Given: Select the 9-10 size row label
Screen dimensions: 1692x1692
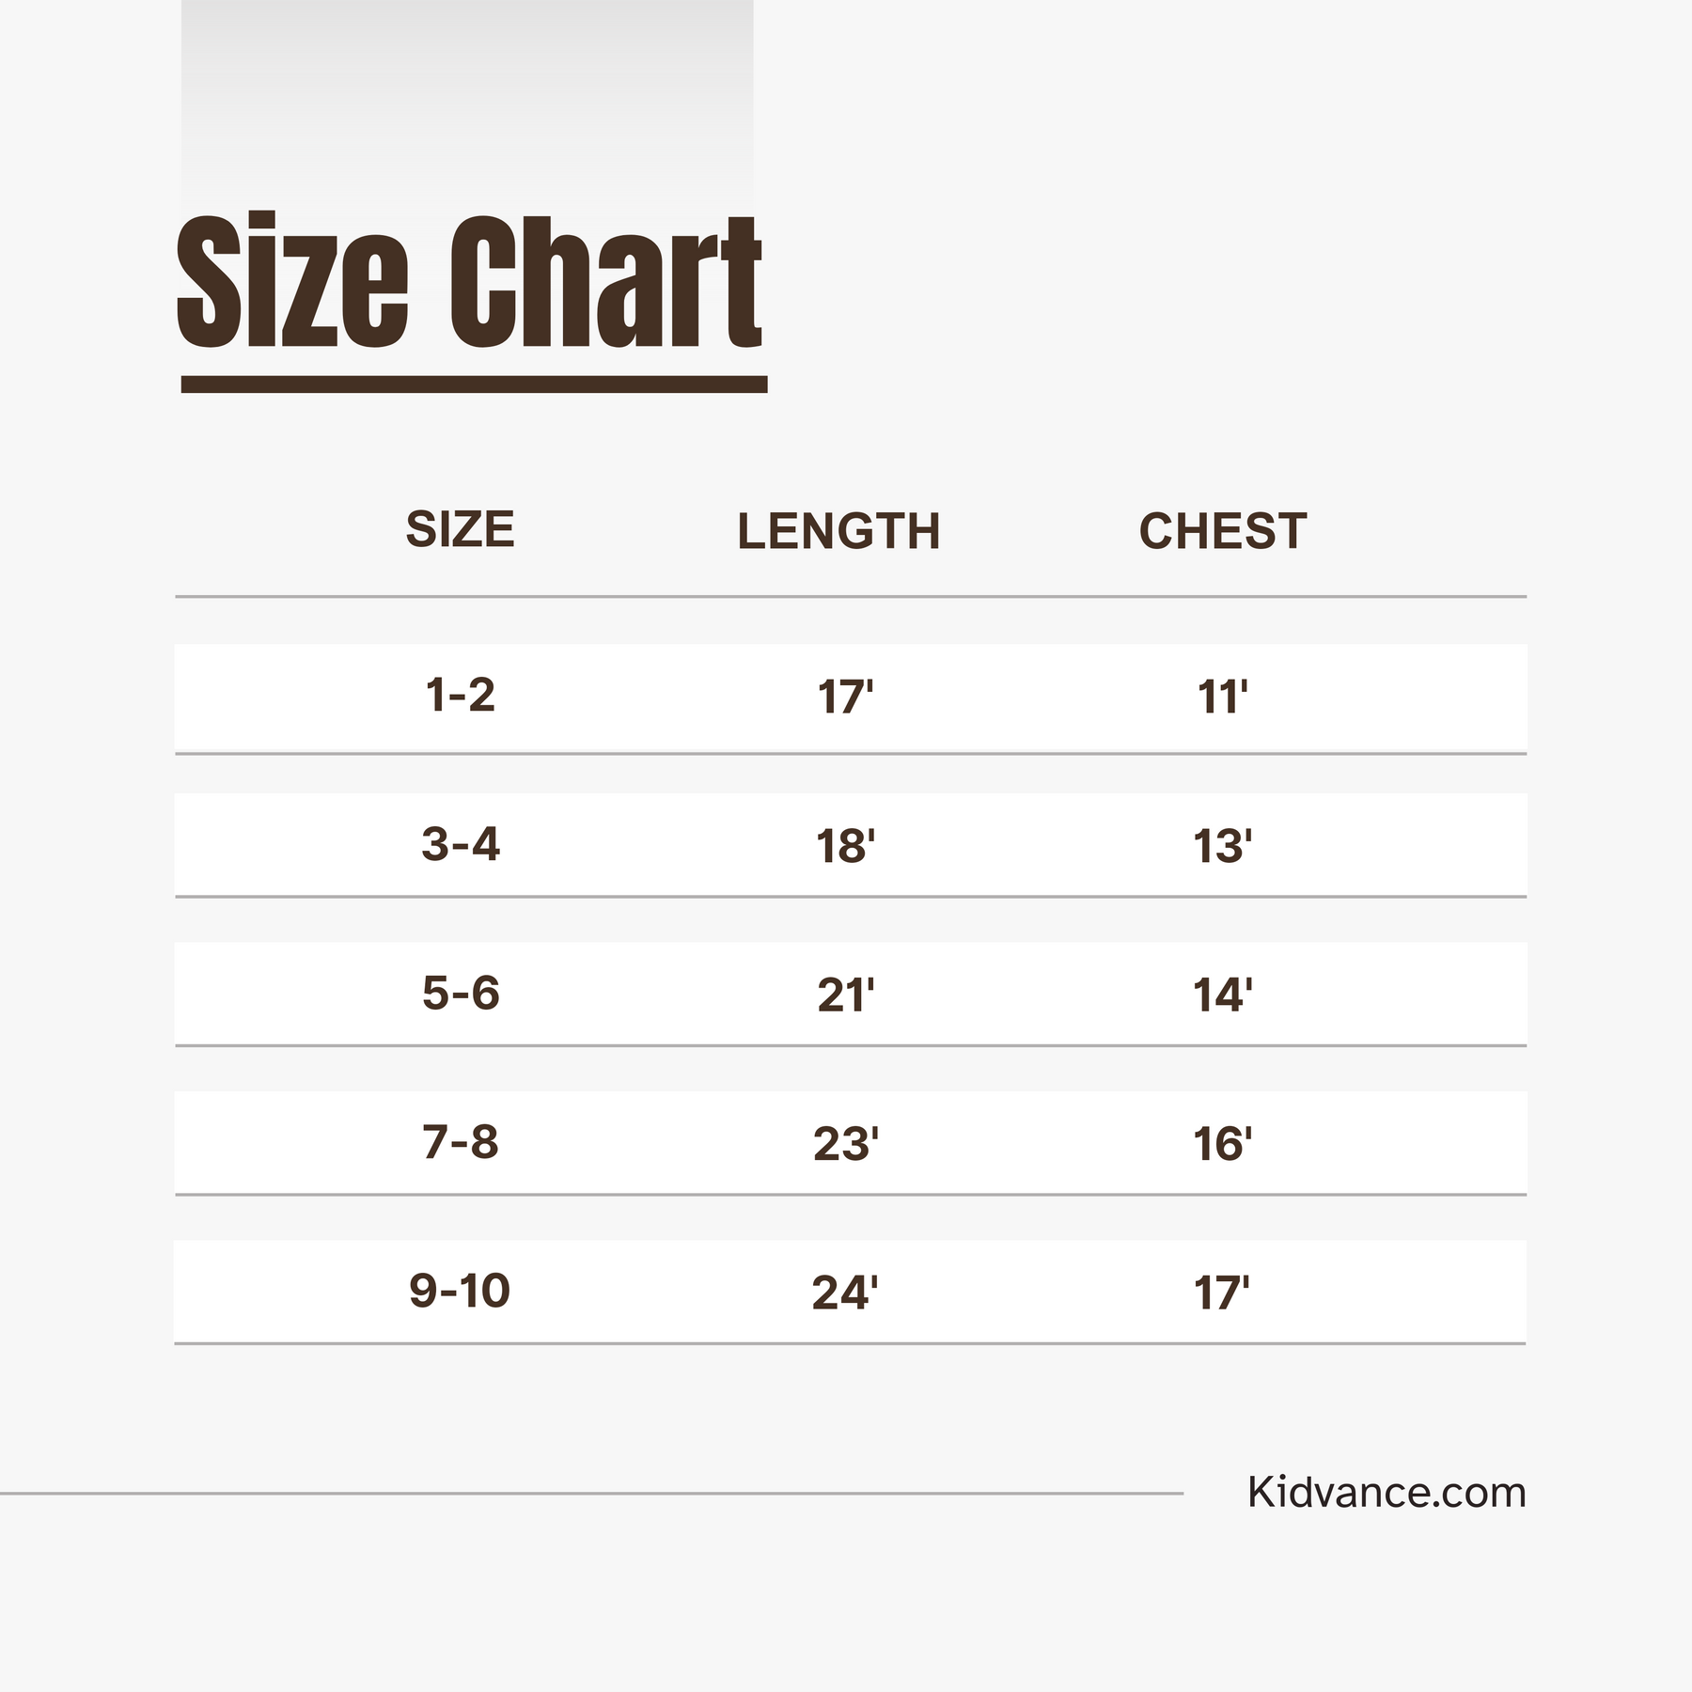Looking at the screenshot, I should pyautogui.click(x=460, y=1291).
